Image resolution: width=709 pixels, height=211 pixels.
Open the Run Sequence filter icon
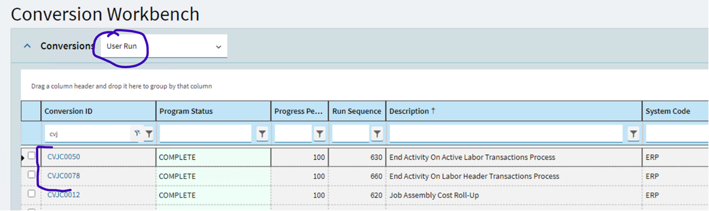tap(377, 134)
